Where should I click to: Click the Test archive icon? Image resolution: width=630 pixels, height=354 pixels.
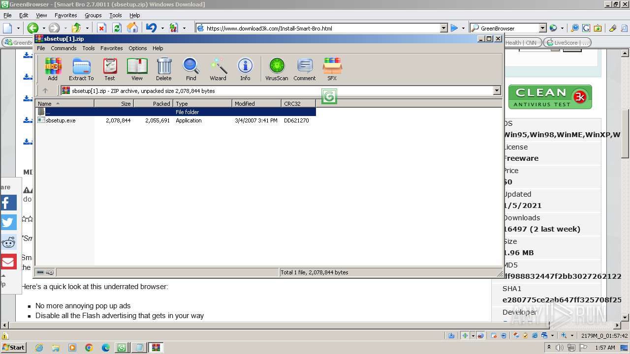click(110, 69)
